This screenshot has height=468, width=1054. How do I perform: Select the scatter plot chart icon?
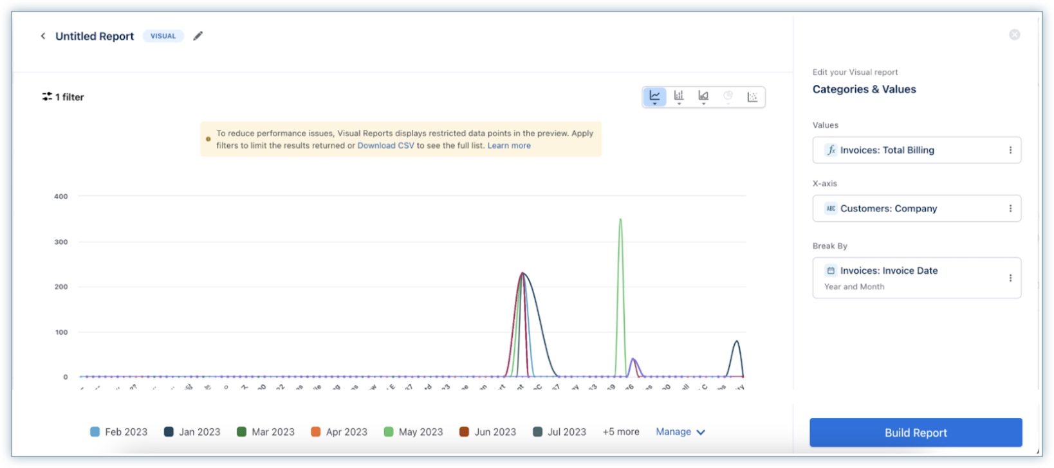752,97
